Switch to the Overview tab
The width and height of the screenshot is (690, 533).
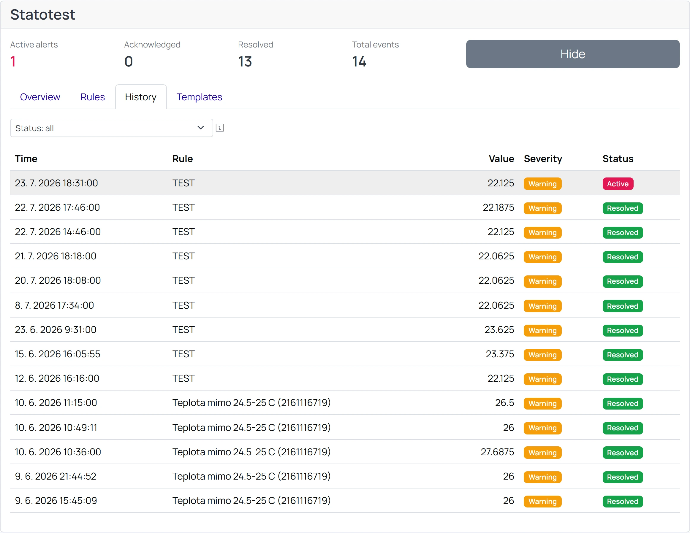tap(40, 97)
